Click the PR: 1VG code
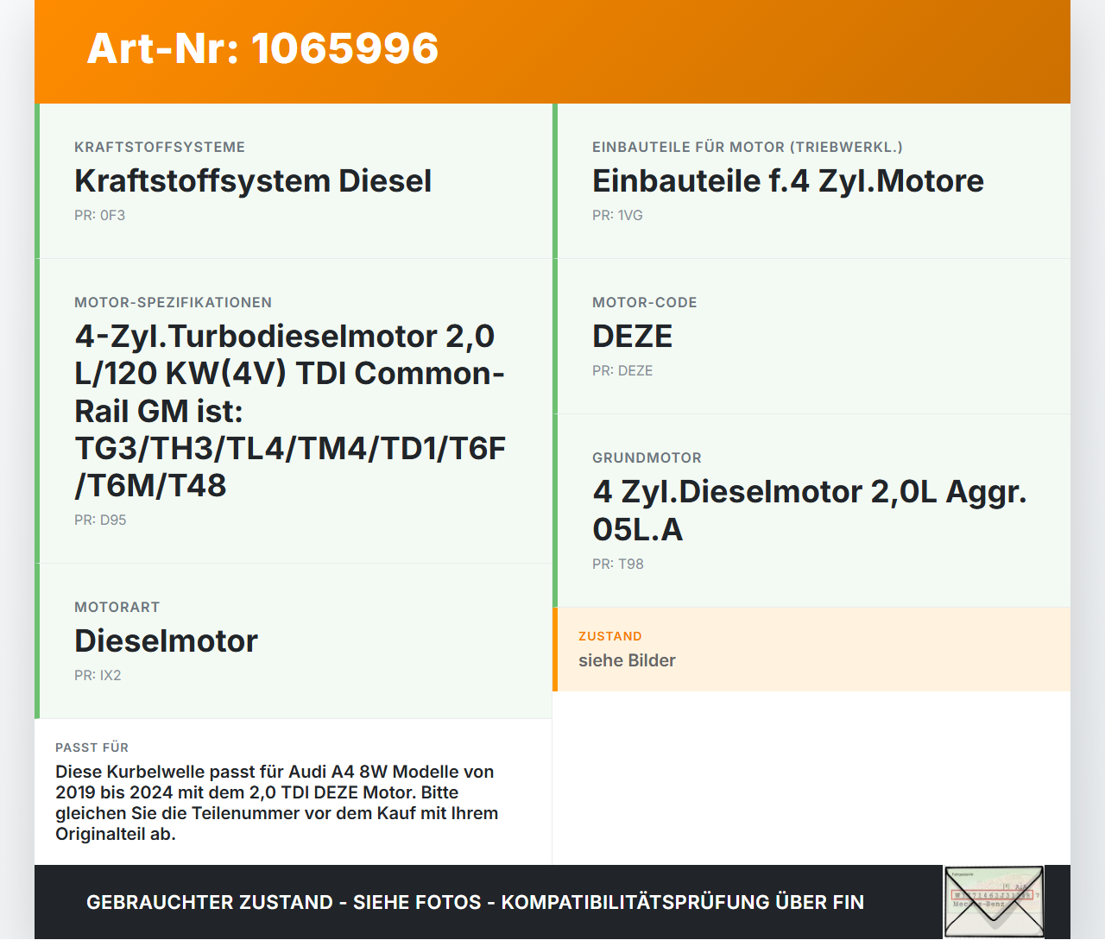The image size is (1105, 940). (617, 216)
